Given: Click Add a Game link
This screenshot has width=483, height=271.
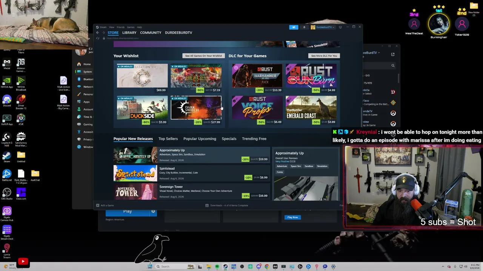Looking at the screenshot, I should [x=107, y=206].
